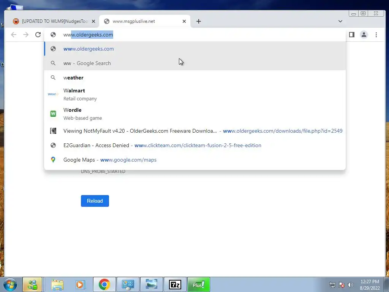Screen dimensions: 389x292
Task: Open 7-Zip from the taskbar
Action: (x=175, y=284)
